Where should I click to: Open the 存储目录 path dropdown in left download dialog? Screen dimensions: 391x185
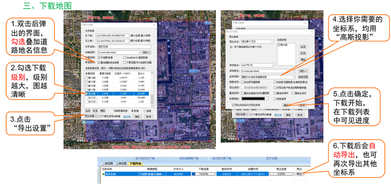pyautogui.click(x=138, y=53)
